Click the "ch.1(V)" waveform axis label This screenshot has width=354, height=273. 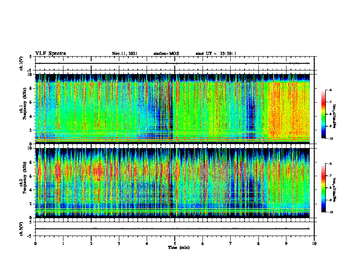point(21,63)
